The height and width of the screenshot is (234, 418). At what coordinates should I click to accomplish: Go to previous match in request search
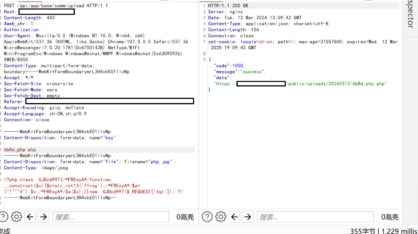coord(30,217)
